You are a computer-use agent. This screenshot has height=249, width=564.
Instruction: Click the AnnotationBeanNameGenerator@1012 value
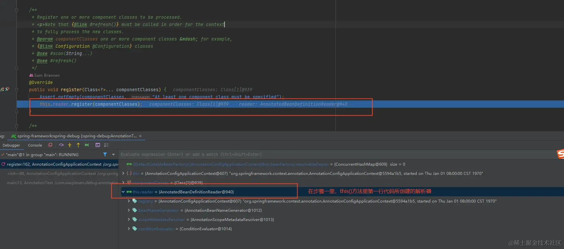tap(223, 210)
